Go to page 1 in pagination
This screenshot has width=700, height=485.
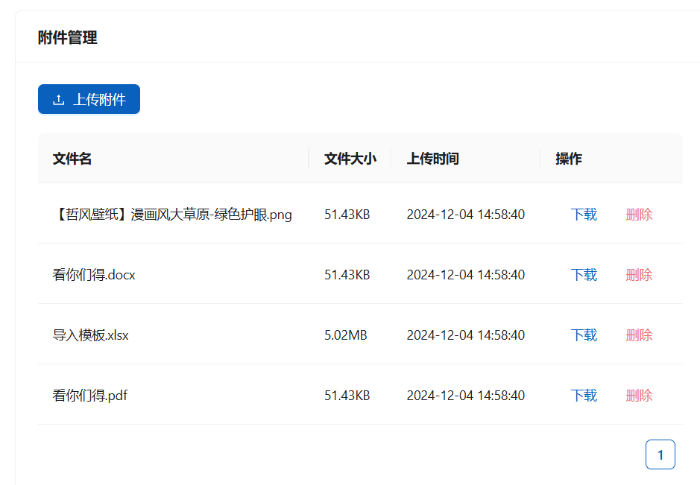[x=660, y=454]
